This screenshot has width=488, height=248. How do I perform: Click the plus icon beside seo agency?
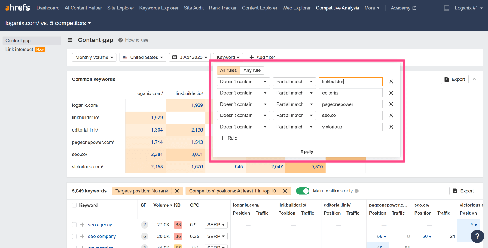click(x=82, y=225)
